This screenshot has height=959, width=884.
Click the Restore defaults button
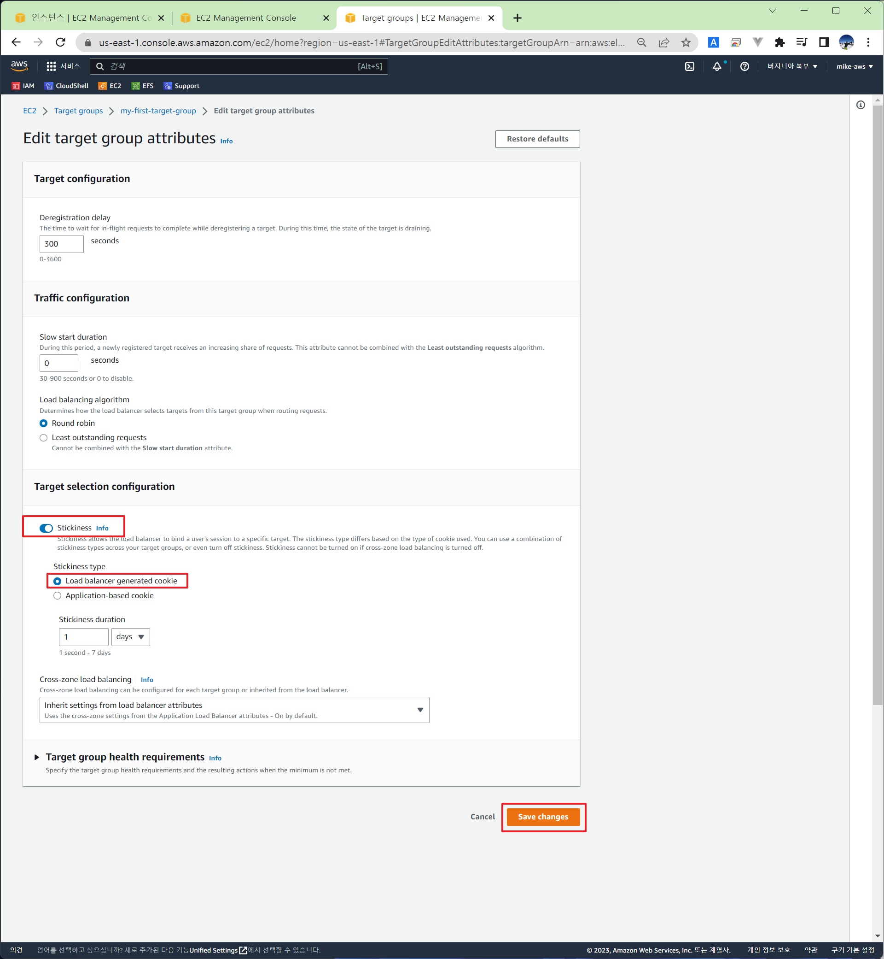point(537,139)
